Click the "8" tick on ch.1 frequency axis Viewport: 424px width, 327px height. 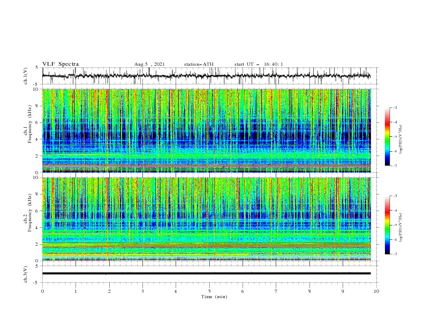tap(37, 106)
